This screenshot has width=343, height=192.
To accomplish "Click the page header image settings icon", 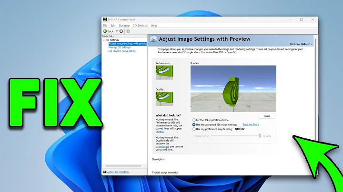I will pyautogui.click(x=153, y=39).
